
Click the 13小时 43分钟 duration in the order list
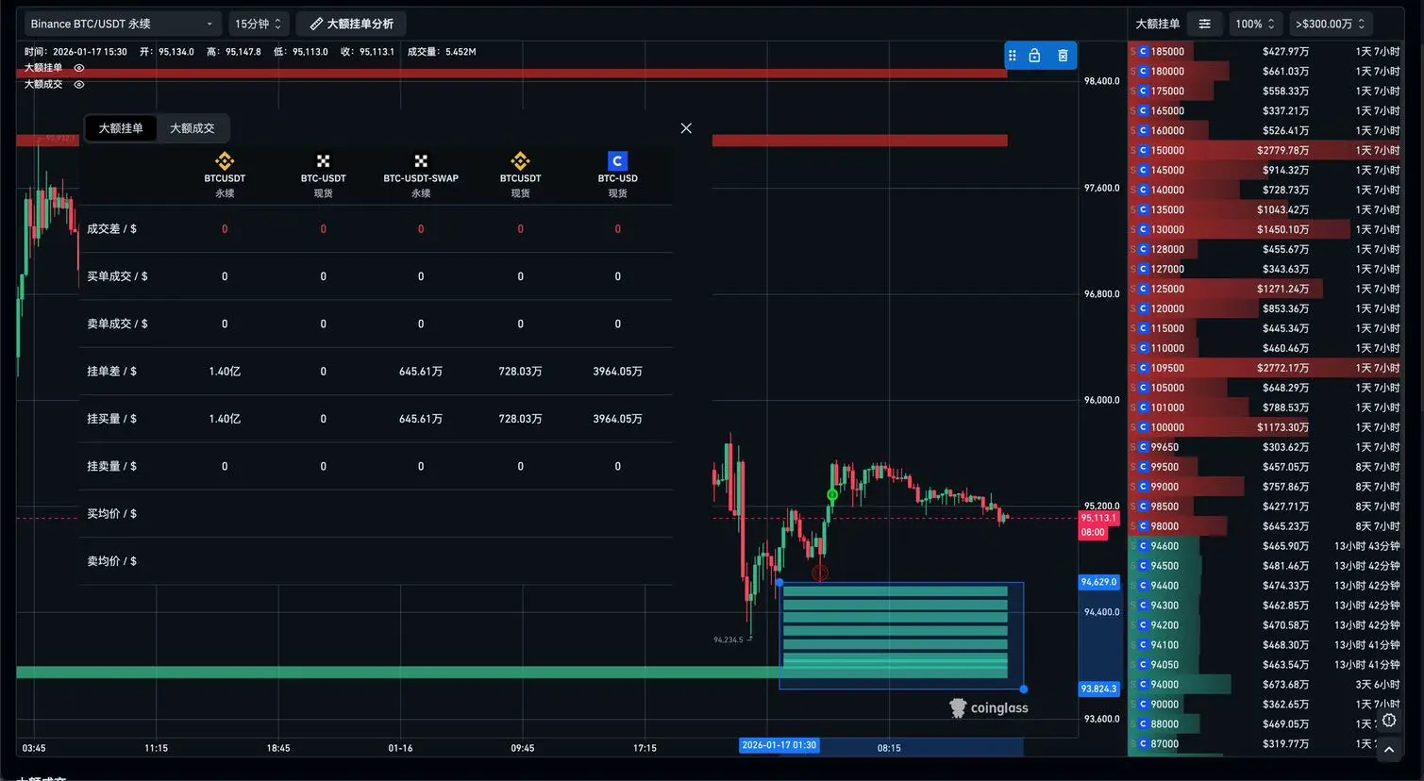point(1367,547)
